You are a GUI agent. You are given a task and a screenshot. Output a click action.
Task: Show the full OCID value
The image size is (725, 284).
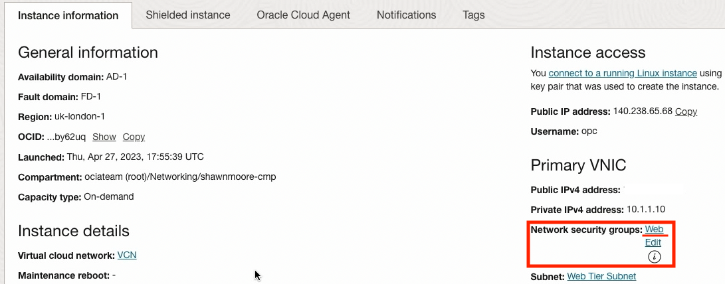(x=104, y=137)
